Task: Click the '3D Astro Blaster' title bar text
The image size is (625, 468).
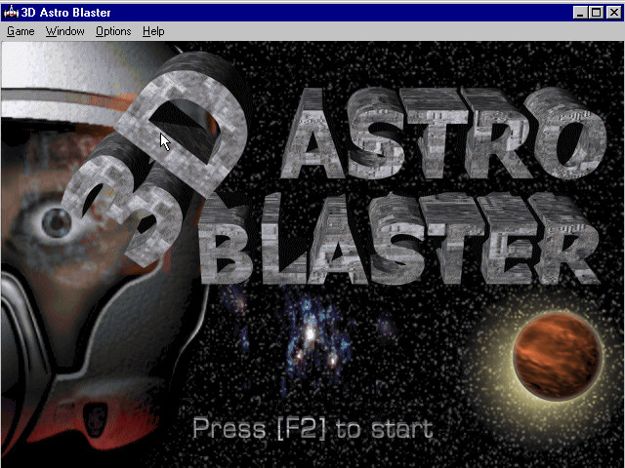Action: tap(65, 13)
